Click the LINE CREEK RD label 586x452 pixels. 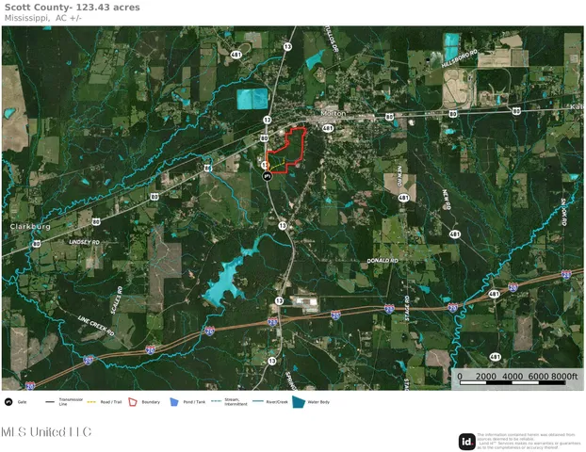(96, 326)
